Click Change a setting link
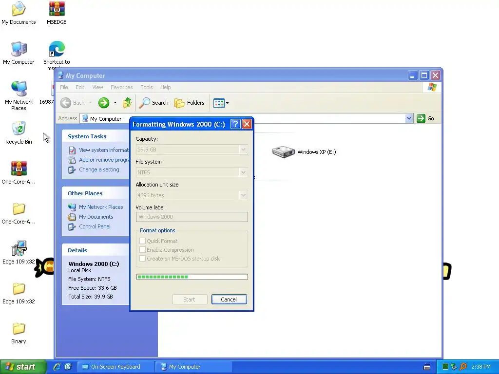The image size is (499, 374). click(x=99, y=169)
